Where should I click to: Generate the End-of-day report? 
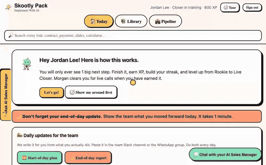[x=88, y=158]
